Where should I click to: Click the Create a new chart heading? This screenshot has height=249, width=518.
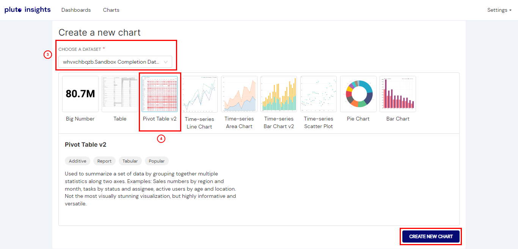pos(99,33)
